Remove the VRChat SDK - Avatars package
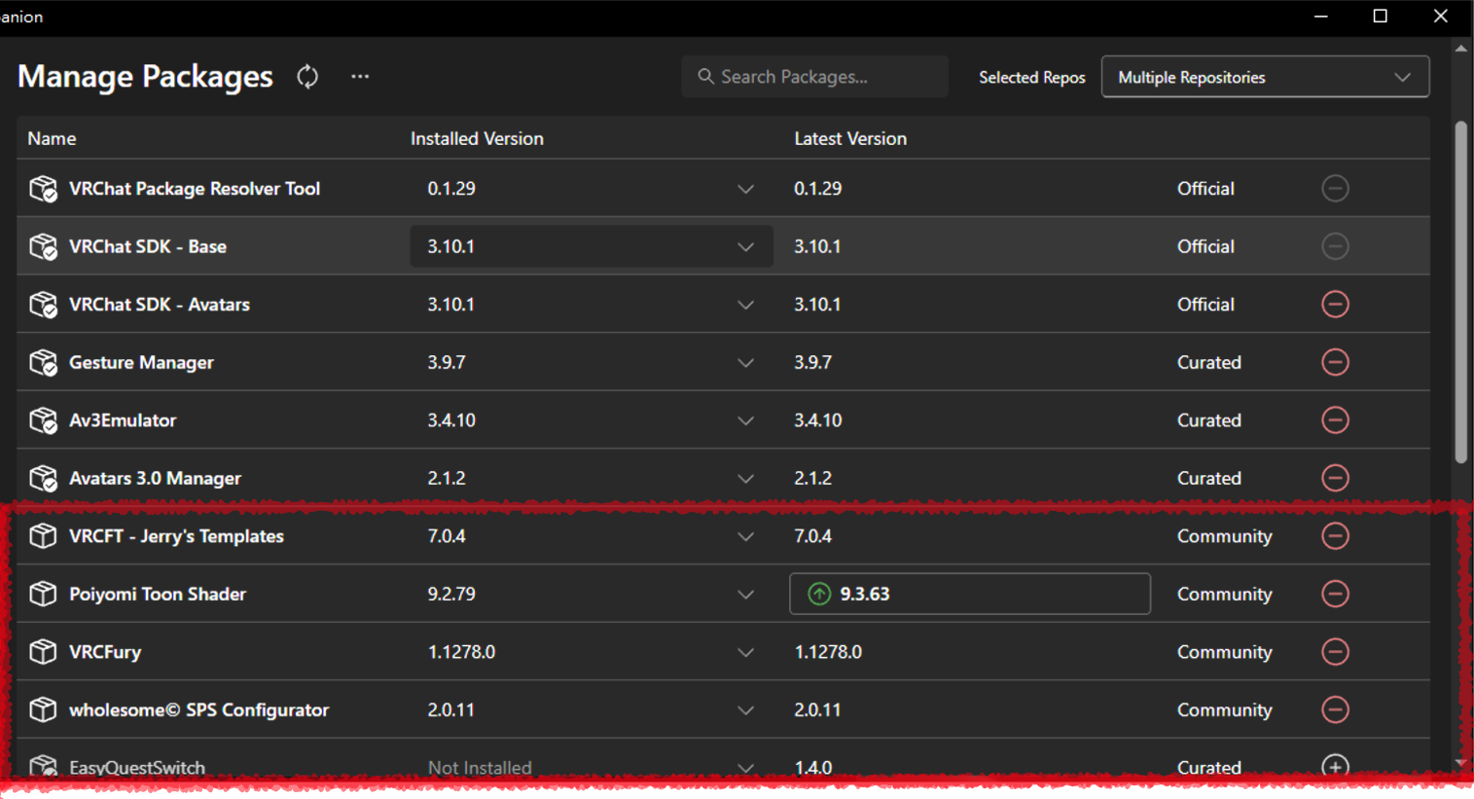This screenshot has height=799, width=1474. click(1335, 305)
